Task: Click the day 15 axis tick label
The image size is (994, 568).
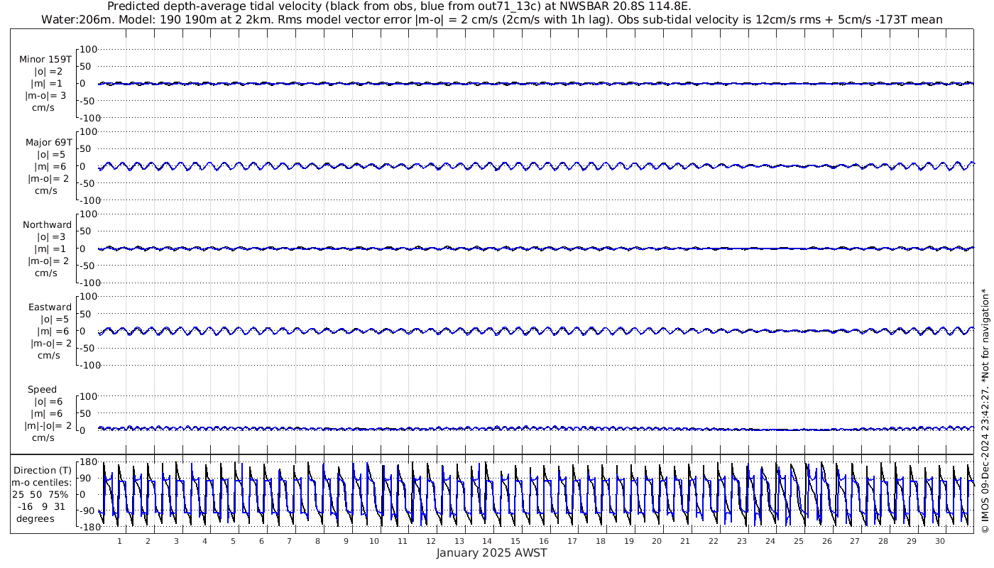Action: pyautogui.click(x=515, y=541)
